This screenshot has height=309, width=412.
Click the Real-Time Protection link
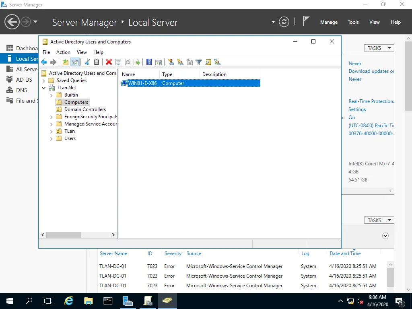point(371,101)
